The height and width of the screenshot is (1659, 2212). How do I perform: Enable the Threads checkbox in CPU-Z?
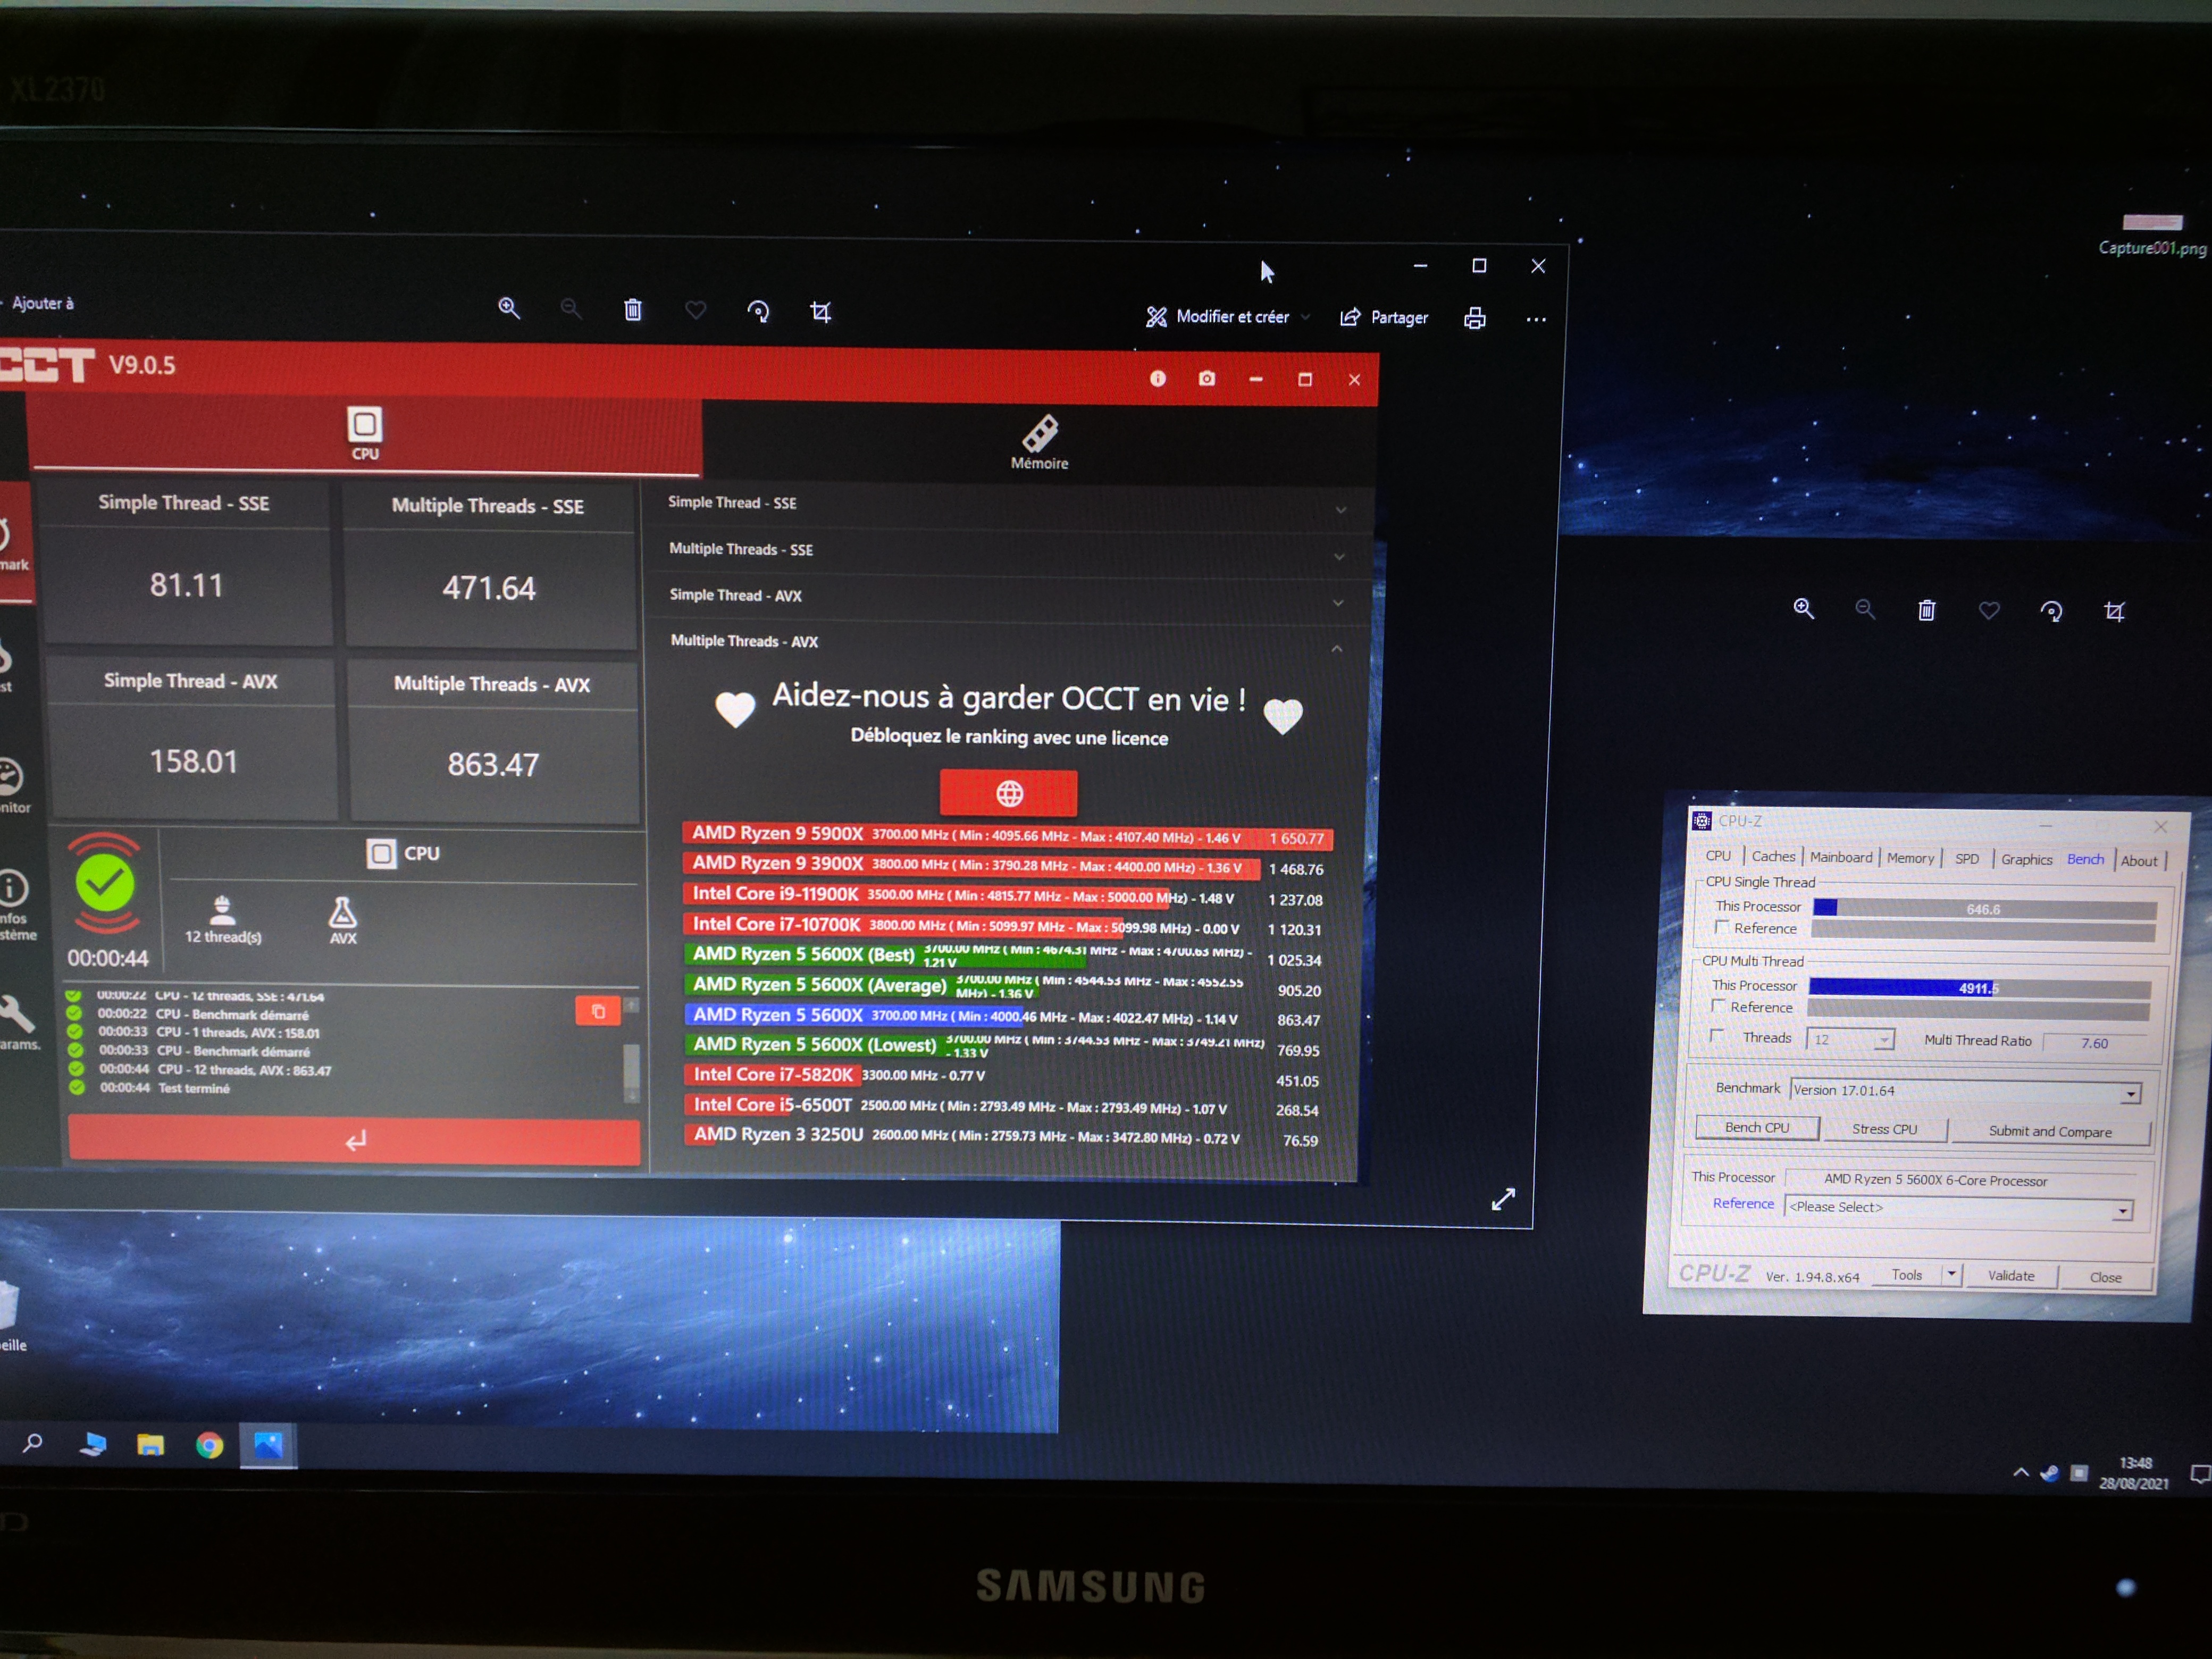tap(1717, 1036)
